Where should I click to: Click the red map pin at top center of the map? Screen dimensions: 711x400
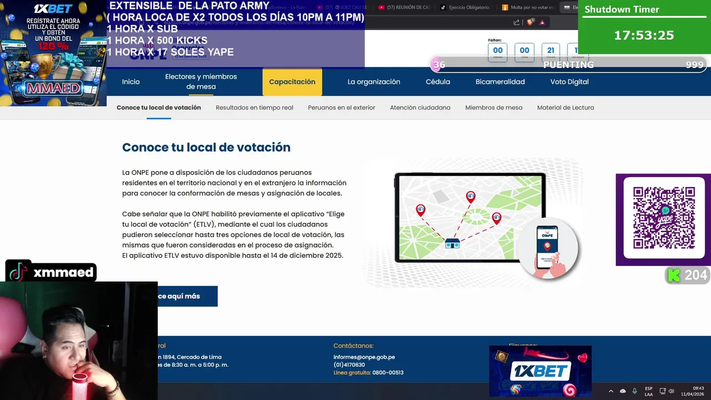pos(470,197)
